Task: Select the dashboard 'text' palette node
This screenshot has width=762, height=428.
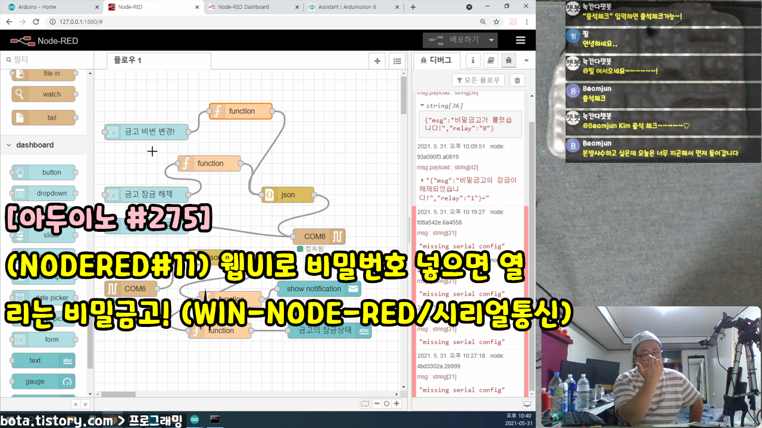Action: [44, 360]
